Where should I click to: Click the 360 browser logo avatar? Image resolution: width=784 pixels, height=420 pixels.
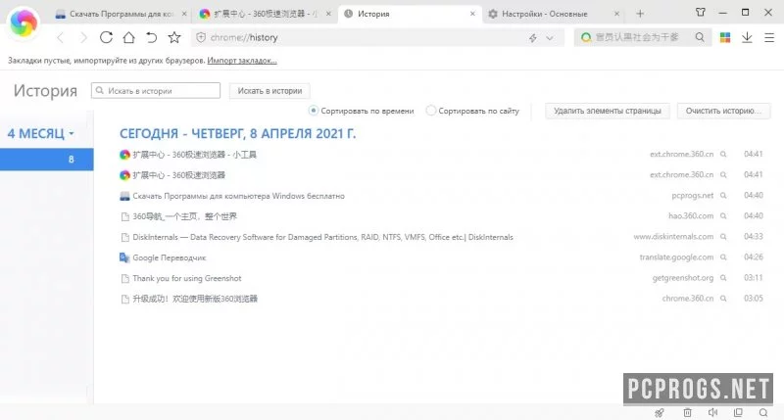pyautogui.click(x=23, y=23)
